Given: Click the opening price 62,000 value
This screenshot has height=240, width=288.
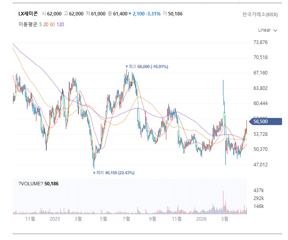Looking at the screenshot, I should coord(54,14).
